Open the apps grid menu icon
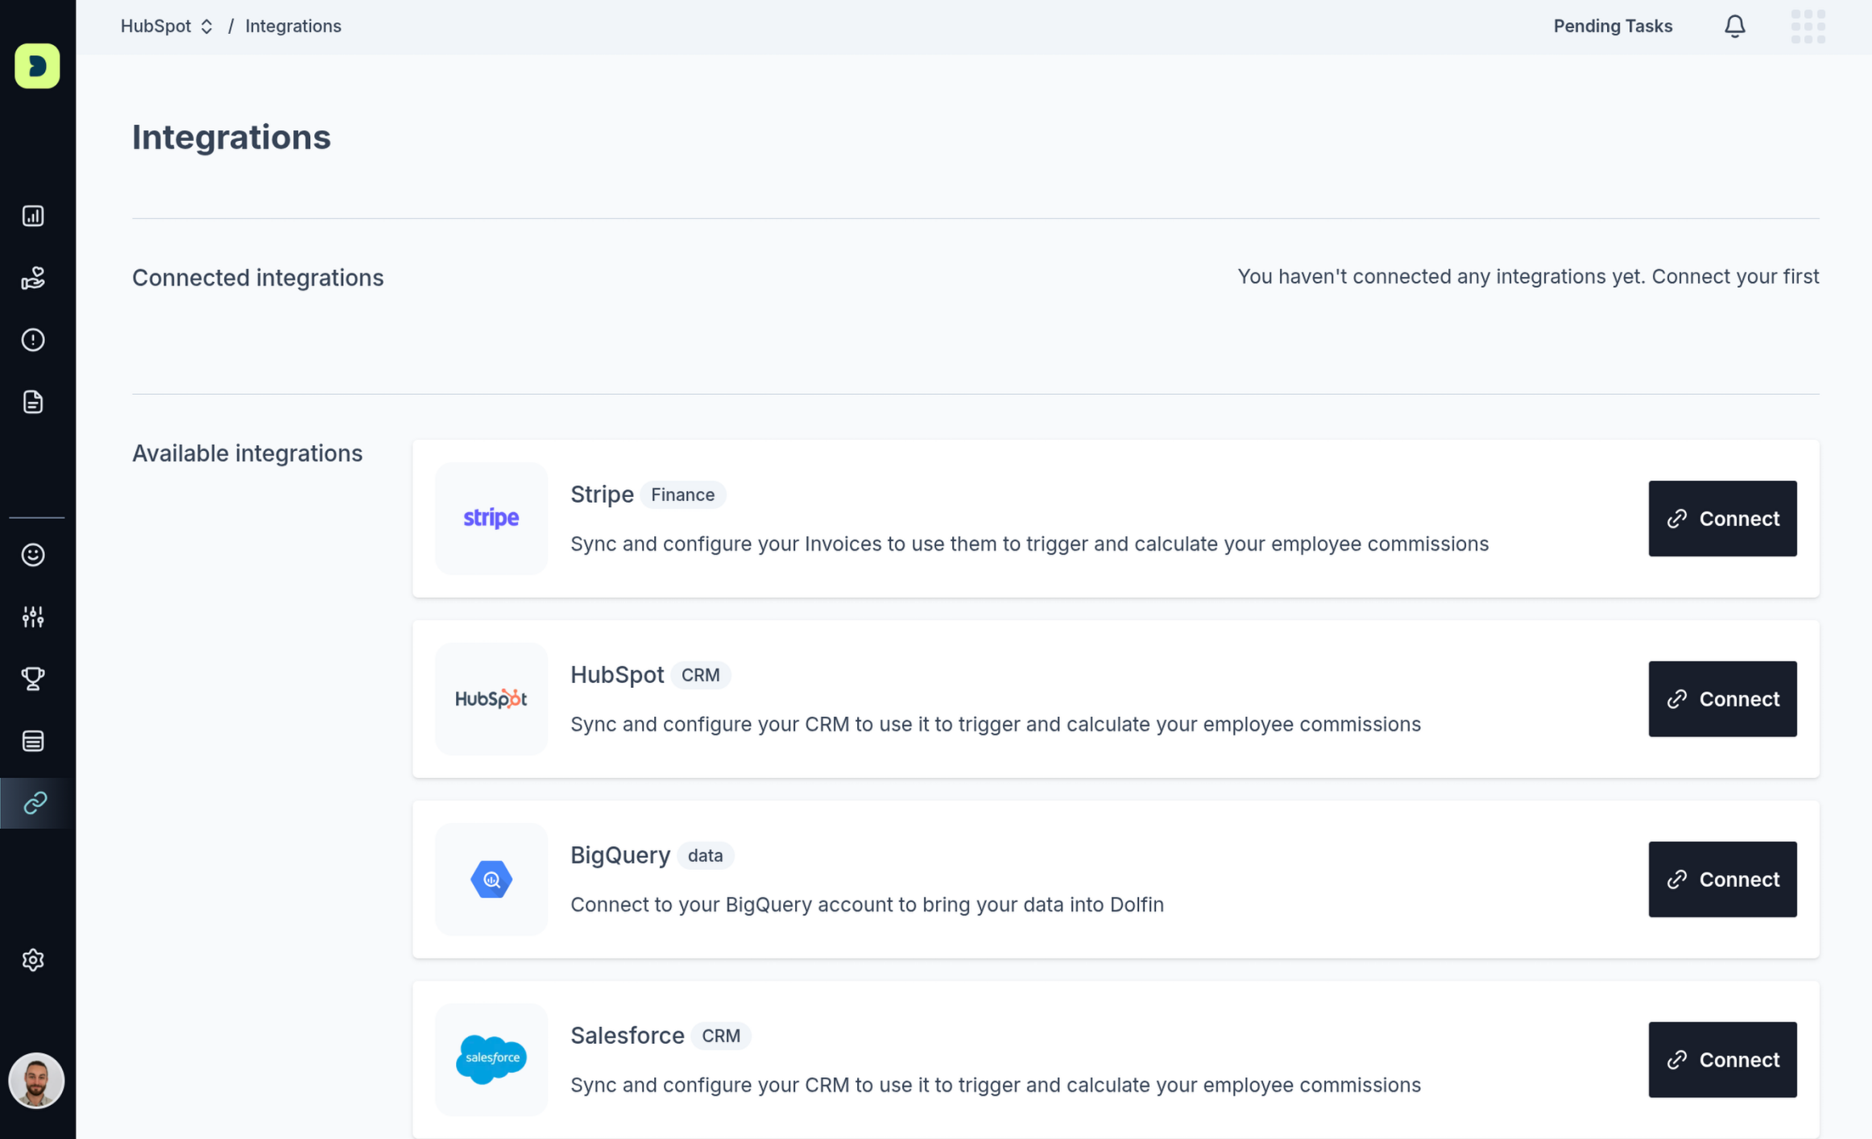 coord(1808,27)
